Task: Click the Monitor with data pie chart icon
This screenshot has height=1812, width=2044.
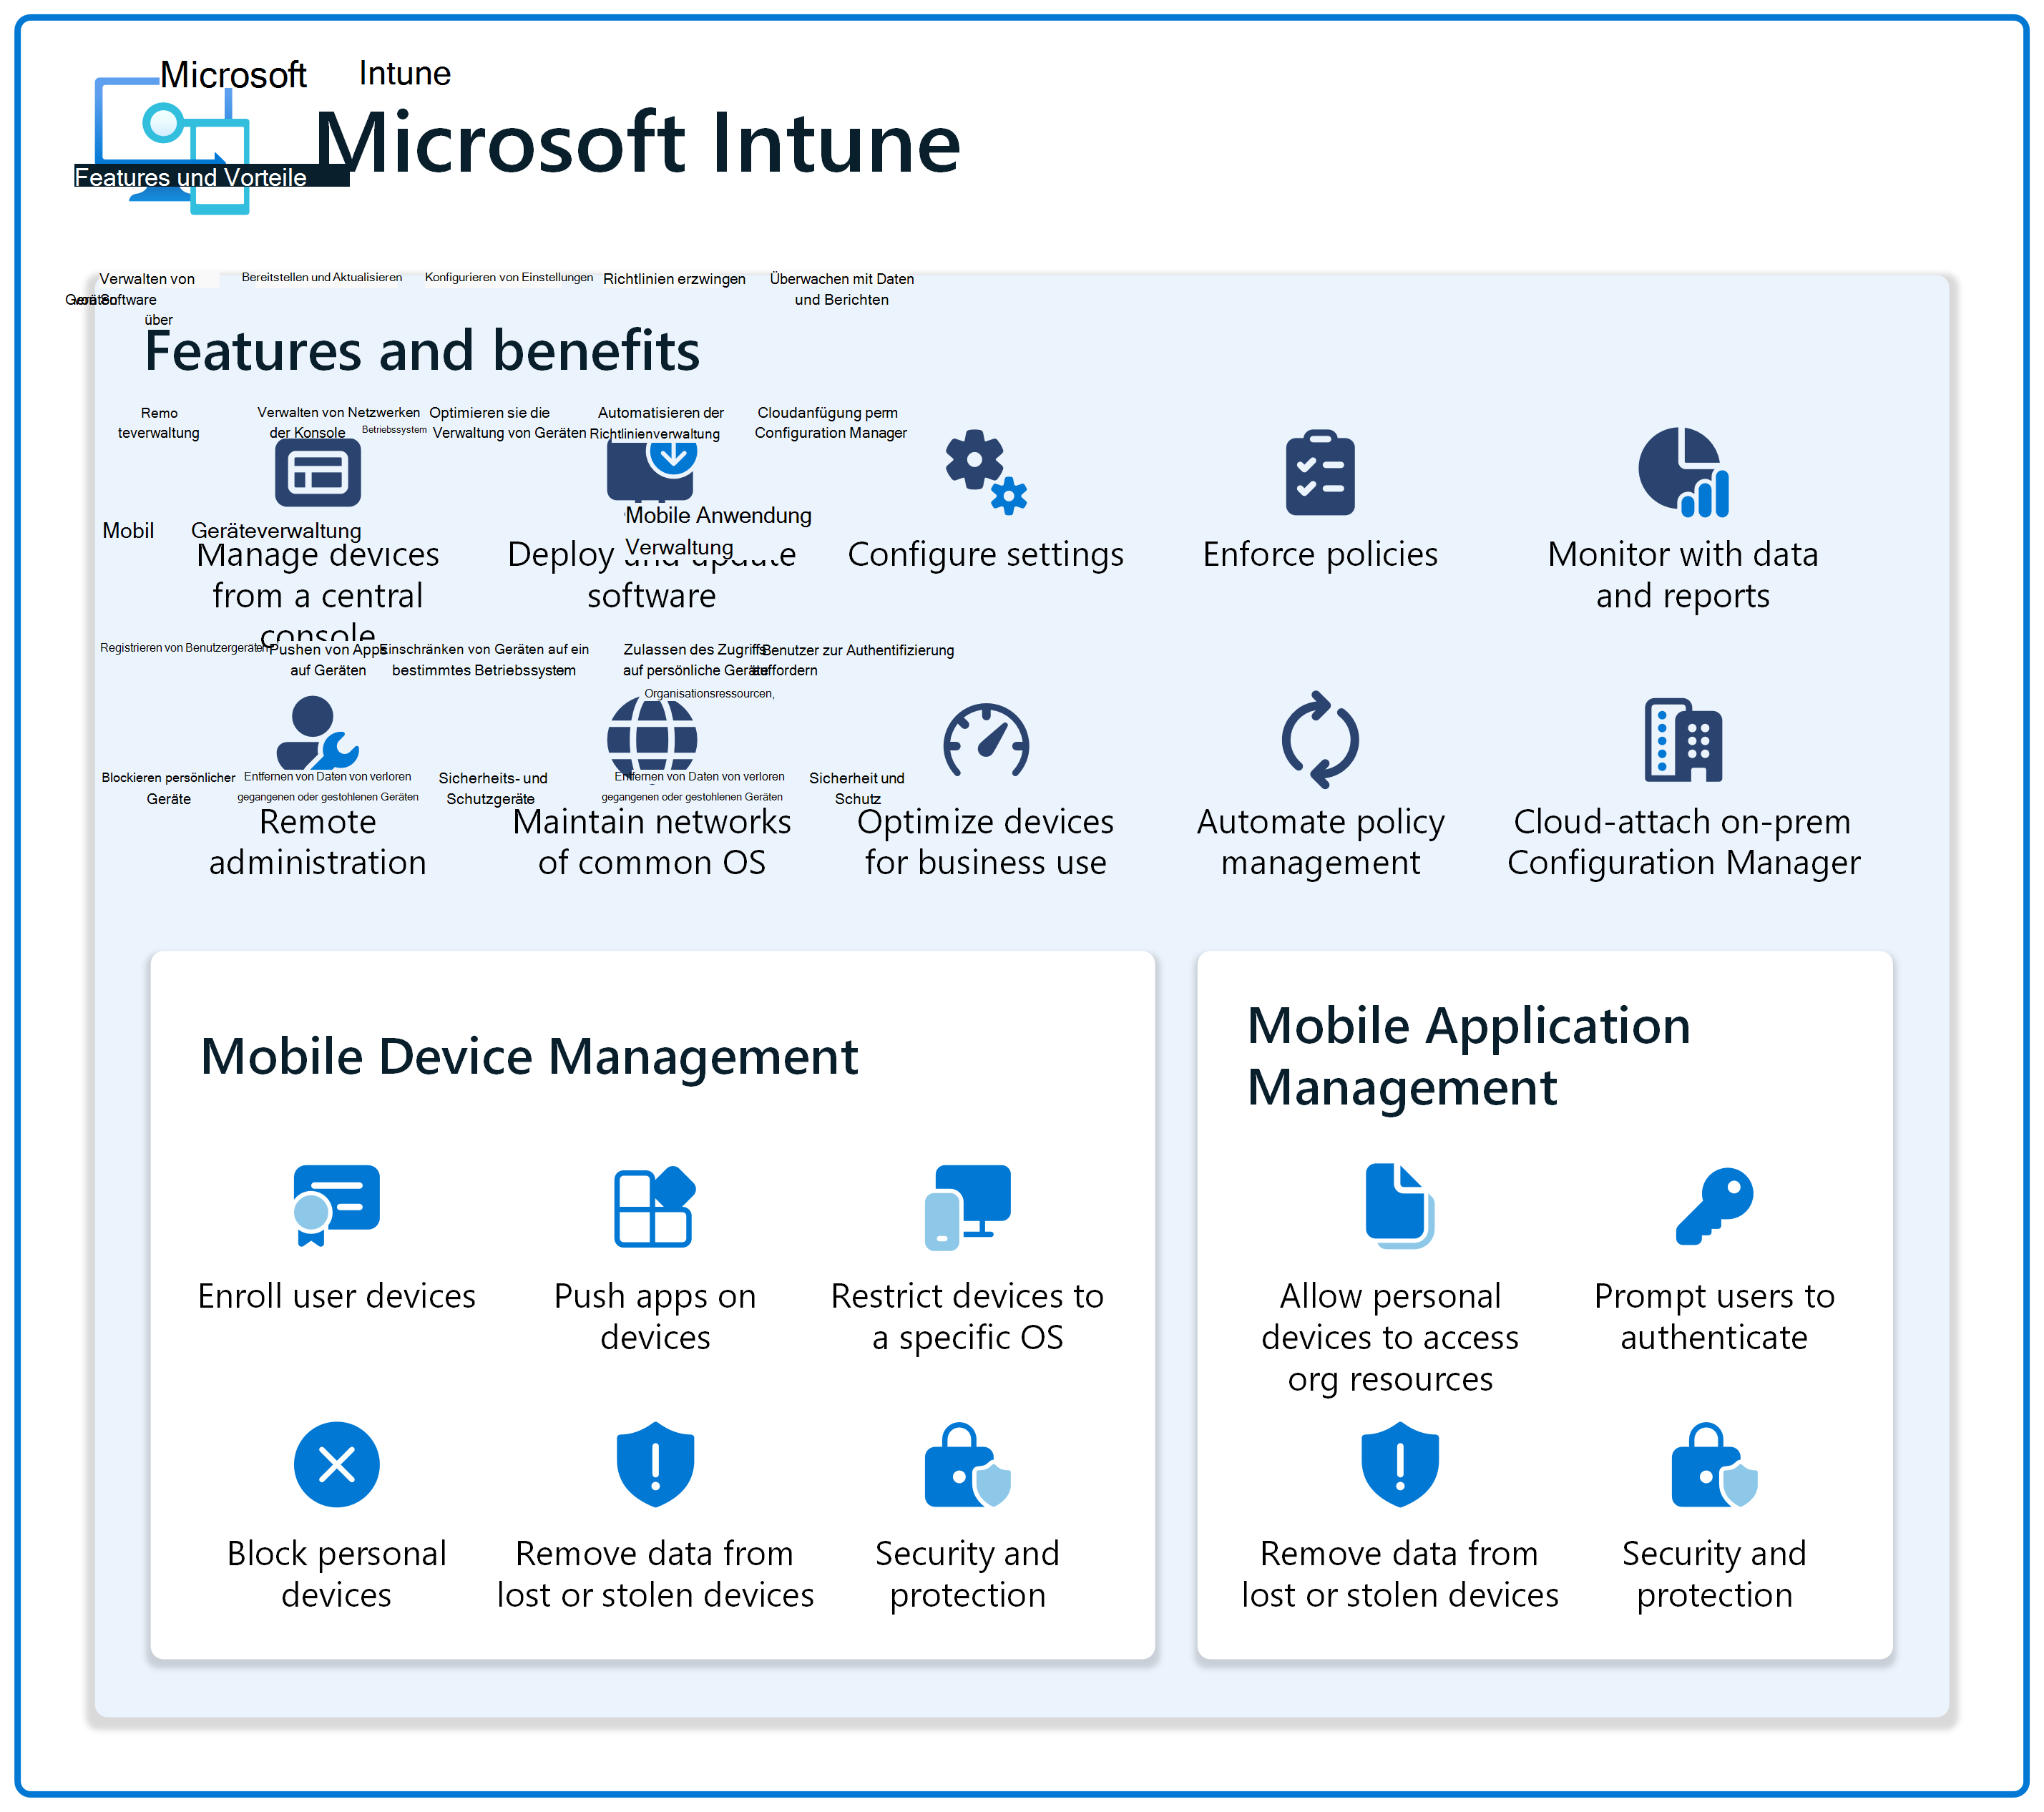Action: point(1682,472)
